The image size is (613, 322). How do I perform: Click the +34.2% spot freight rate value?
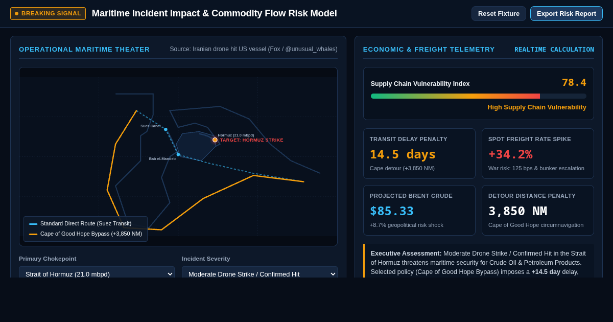(x=510, y=154)
